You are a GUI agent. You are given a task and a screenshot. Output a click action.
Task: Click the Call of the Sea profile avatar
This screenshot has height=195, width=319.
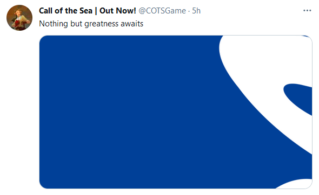[19, 18]
